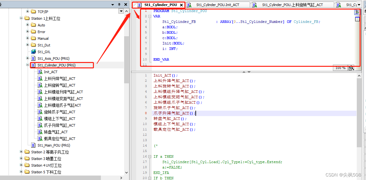Select the St1_Main_POU (PRG) program icon

click(34, 145)
